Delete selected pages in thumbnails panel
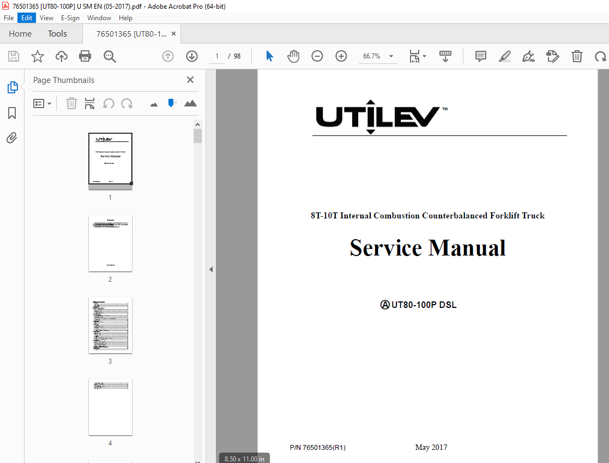The image size is (609, 463). 71,104
